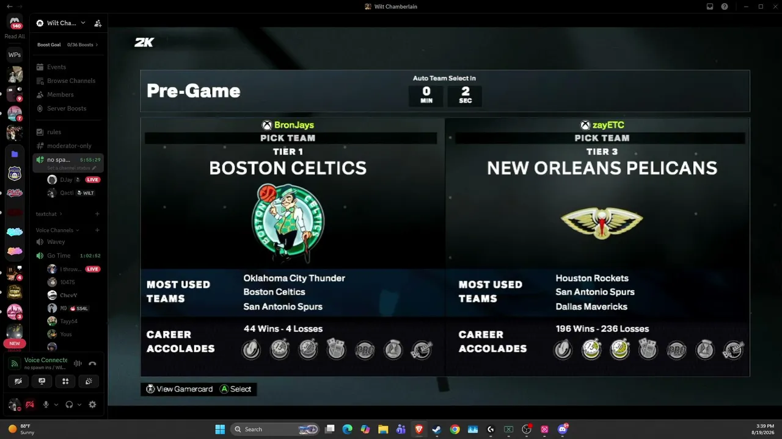782x439 pixels.
Task: Open Discord help question mark icon
Action: coord(725,7)
